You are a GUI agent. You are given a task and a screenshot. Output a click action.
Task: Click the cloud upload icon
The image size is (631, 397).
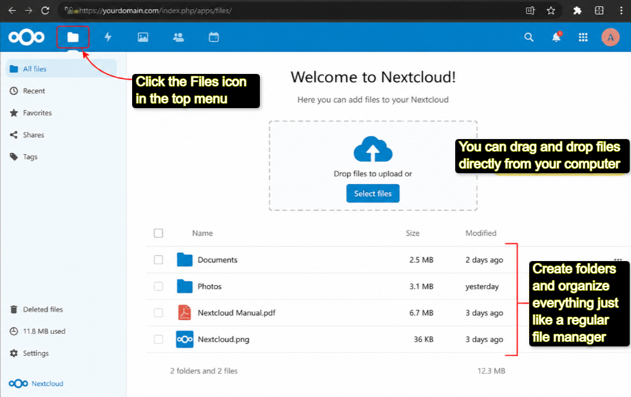click(x=373, y=149)
